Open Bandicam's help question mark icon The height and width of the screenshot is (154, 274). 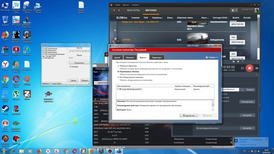click(x=243, y=62)
